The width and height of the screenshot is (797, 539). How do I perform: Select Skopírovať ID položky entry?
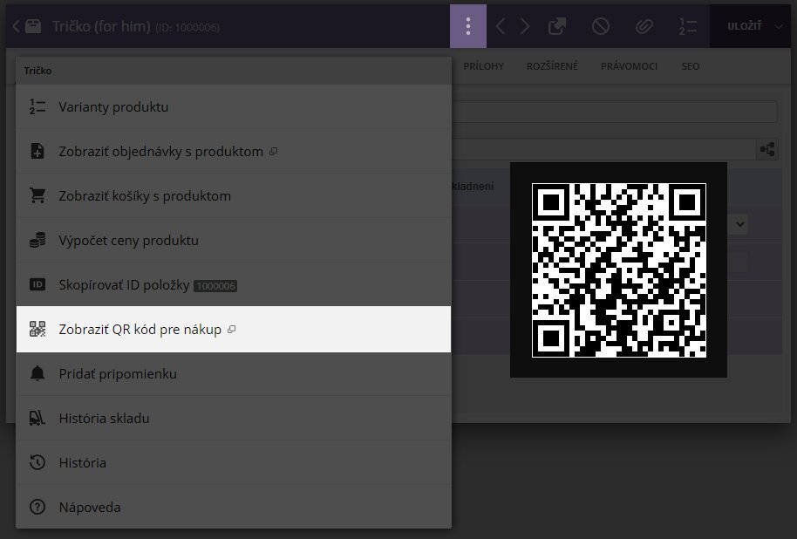coord(234,284)
